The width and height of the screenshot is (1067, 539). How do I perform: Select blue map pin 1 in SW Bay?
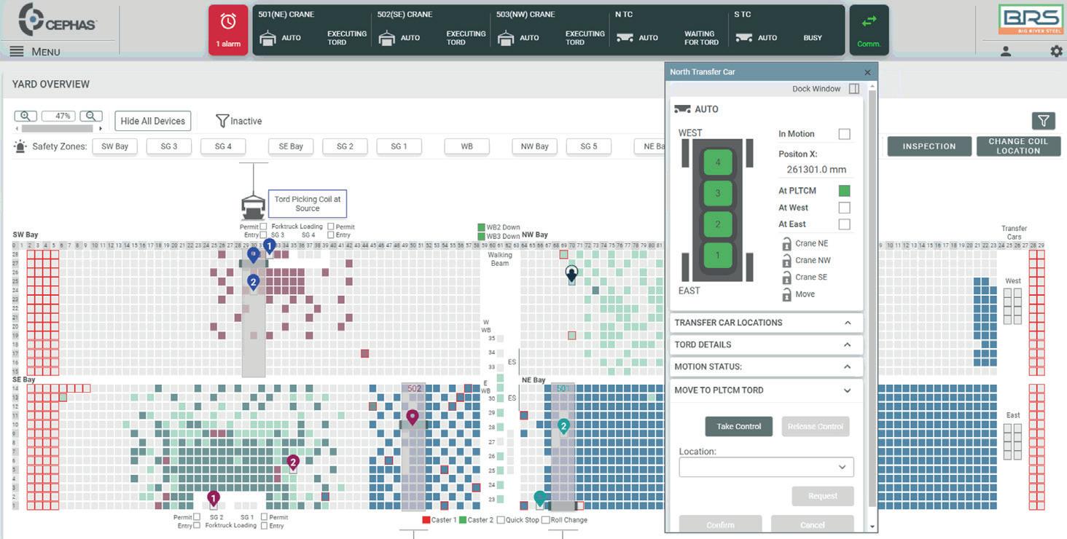(x=269, y=247)
